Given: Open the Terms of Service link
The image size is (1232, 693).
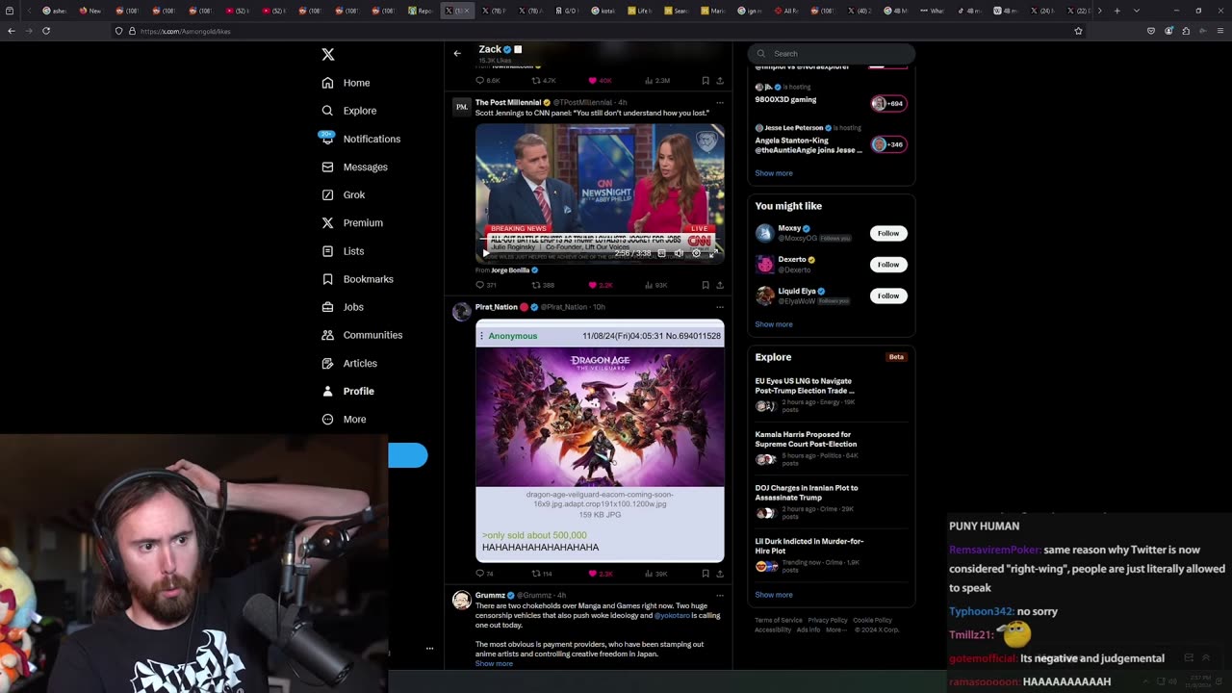Looking at the screenshot, I should pos(777,621).
